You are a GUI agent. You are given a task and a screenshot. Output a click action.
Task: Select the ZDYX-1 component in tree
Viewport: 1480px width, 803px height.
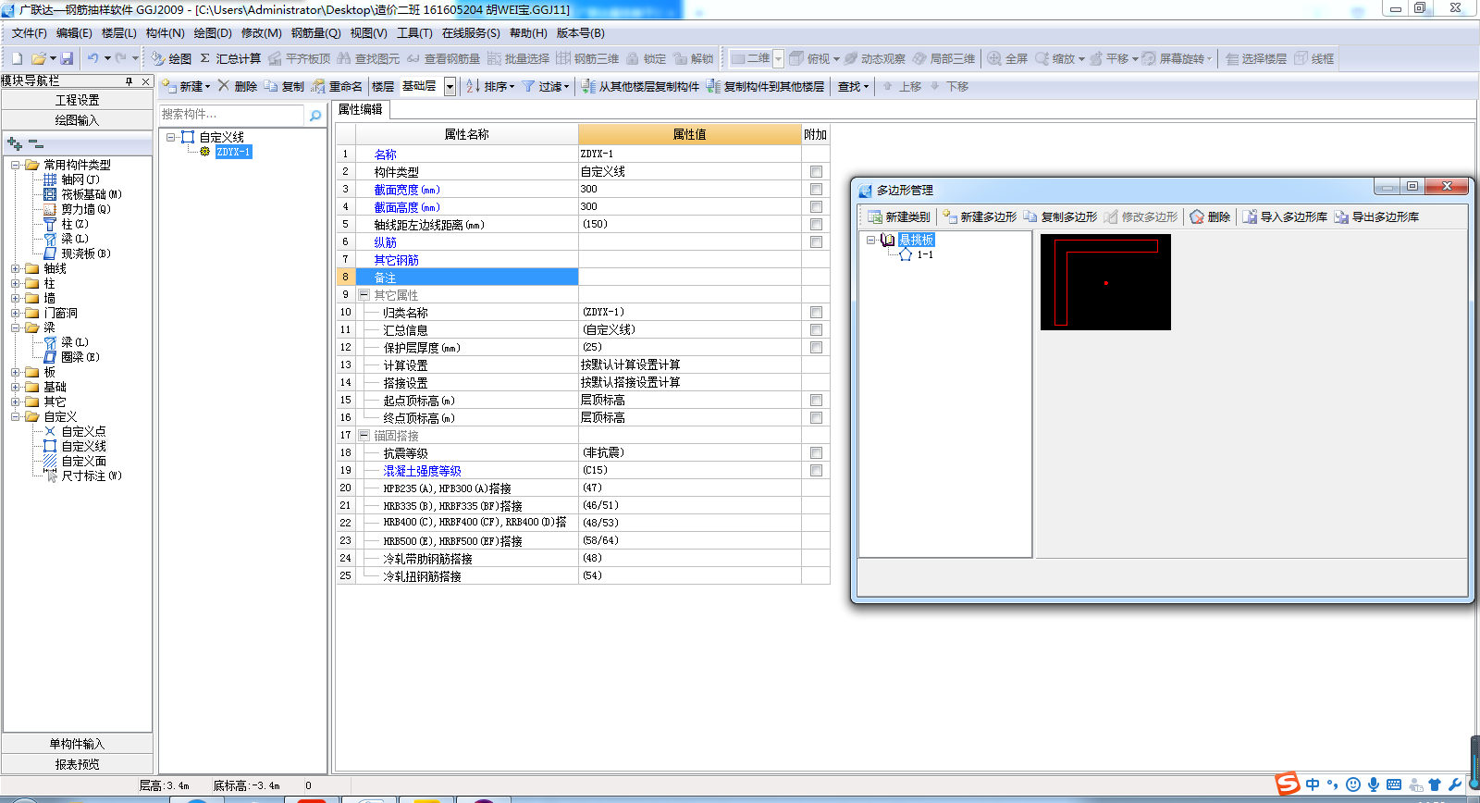233,152
